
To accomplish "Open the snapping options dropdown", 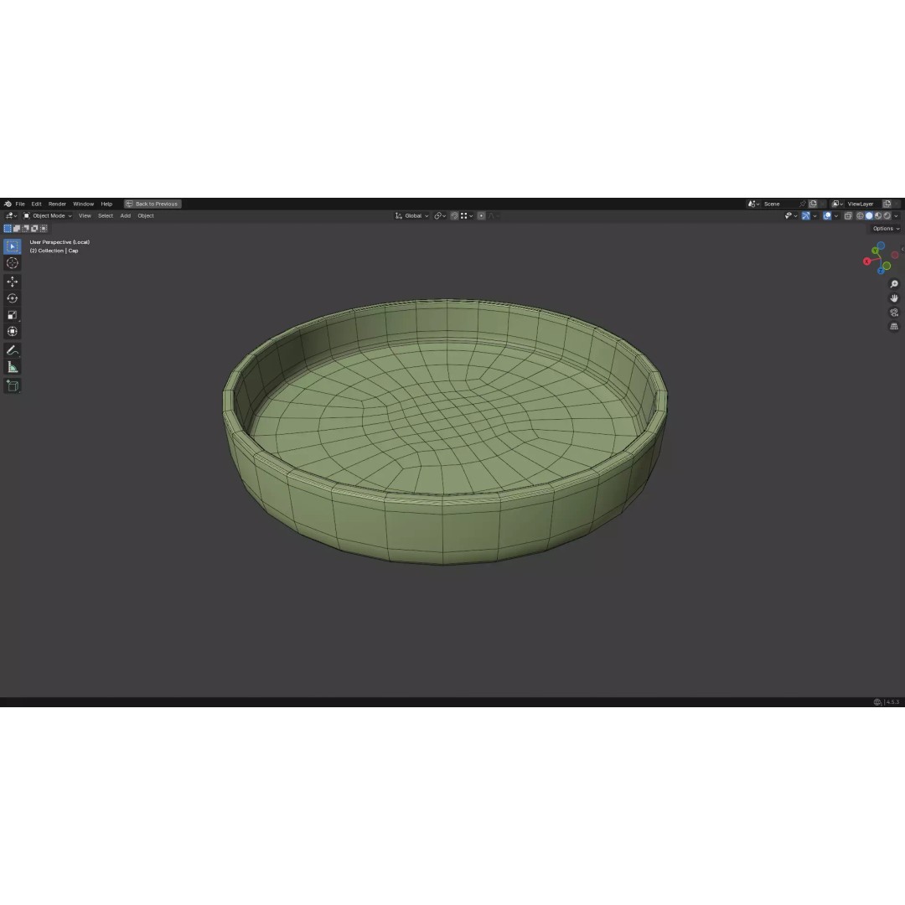I will click(467, 216).
